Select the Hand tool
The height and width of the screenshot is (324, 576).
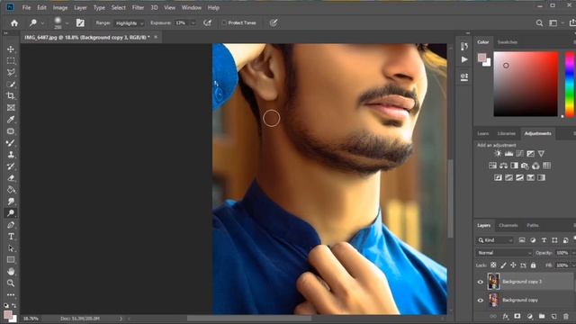pos(11,272)
